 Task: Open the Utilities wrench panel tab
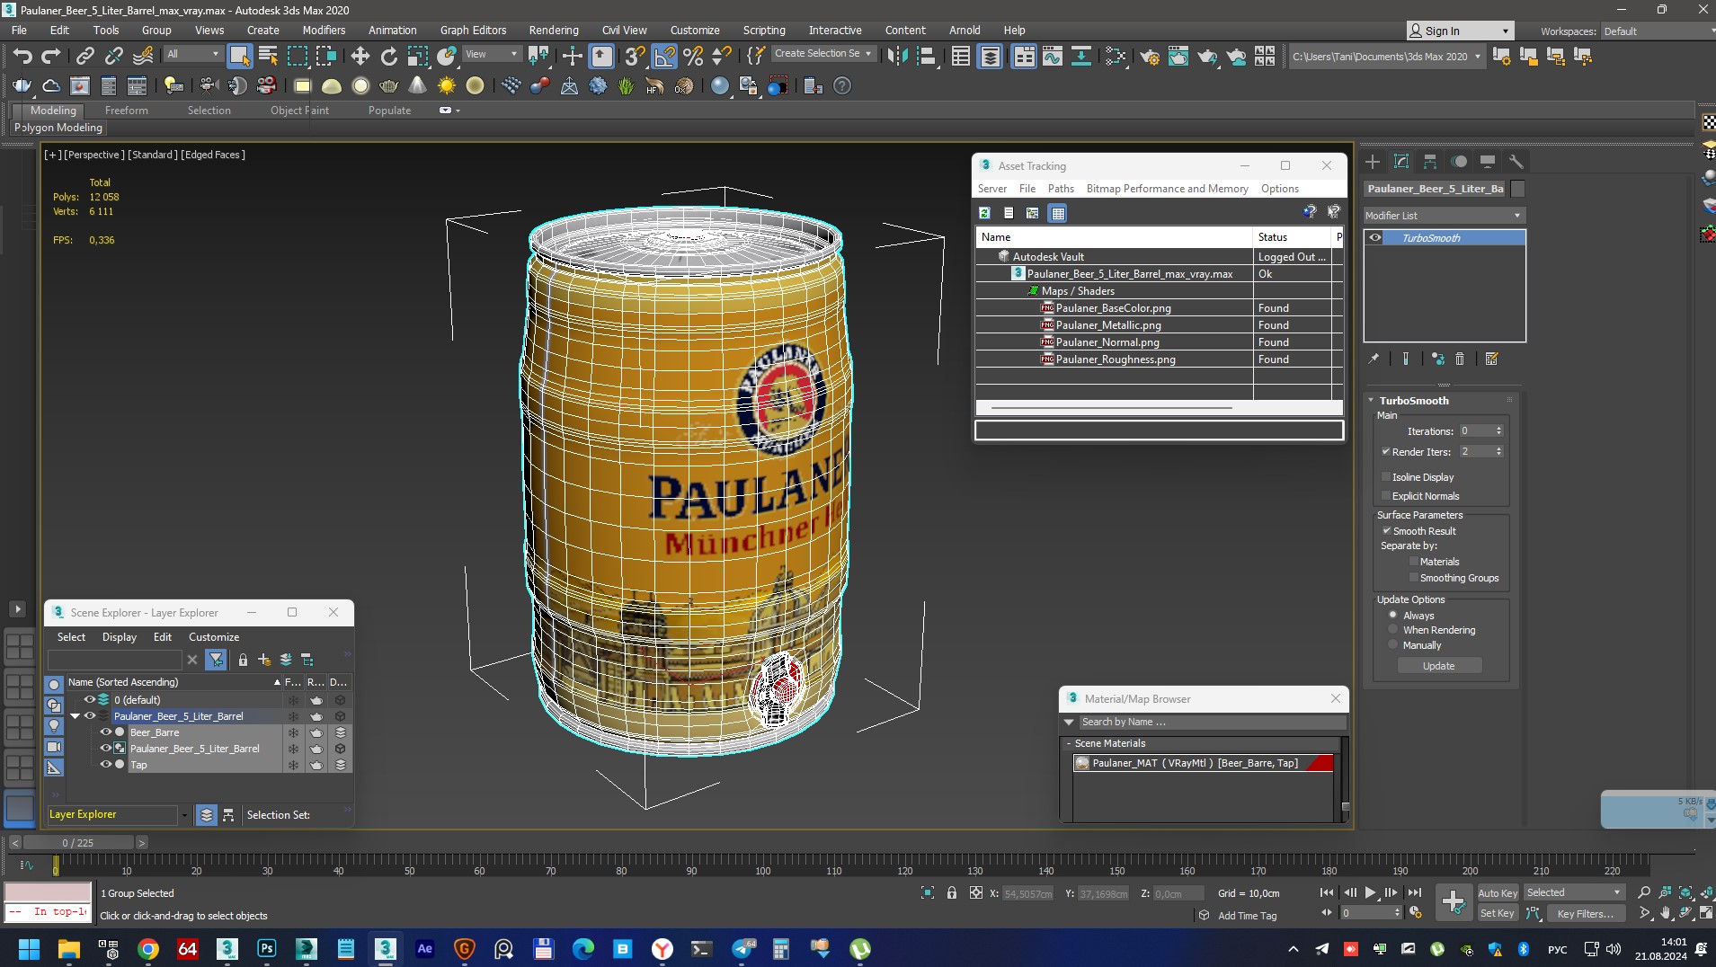click(x=1516, y=162)
